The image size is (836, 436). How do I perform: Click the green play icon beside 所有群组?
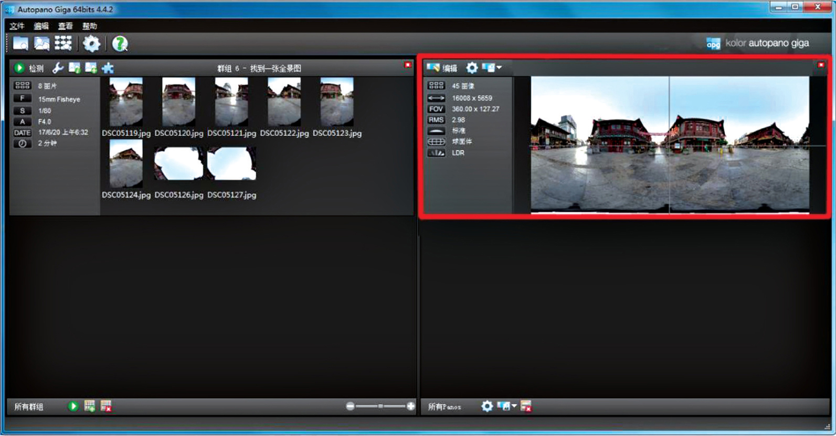coord(73,406)
